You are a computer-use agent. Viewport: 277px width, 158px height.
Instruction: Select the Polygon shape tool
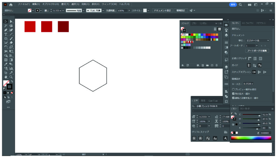click(6, 38)
